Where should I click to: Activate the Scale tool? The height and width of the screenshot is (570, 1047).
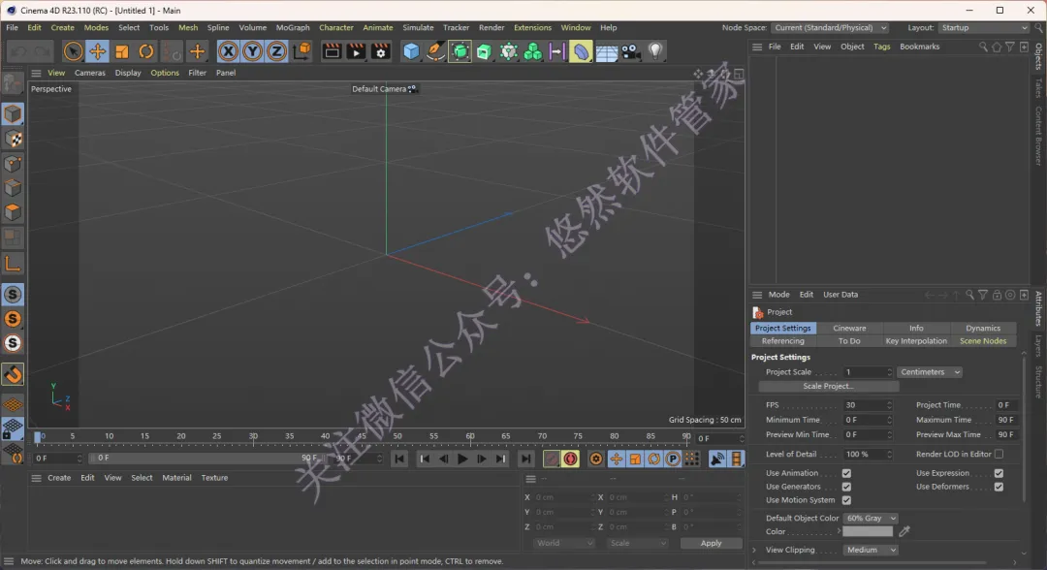coord(122,51)
